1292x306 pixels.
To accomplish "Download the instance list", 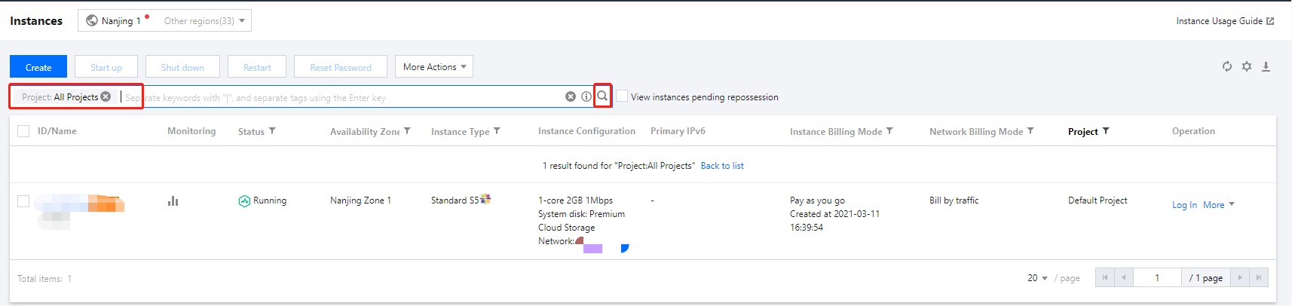I will (1266, 67).
